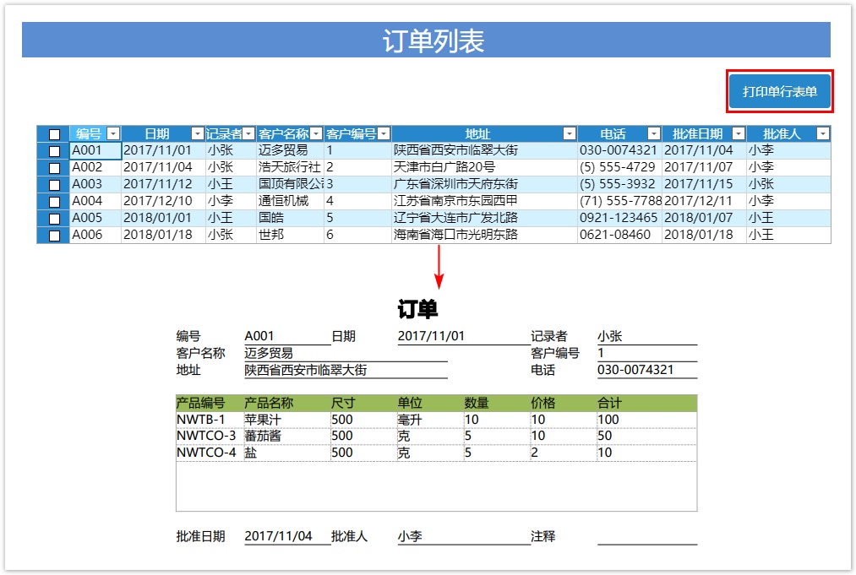856x575 pixels.
Task: Click cell A003 in the list
Action: (95, 184)
